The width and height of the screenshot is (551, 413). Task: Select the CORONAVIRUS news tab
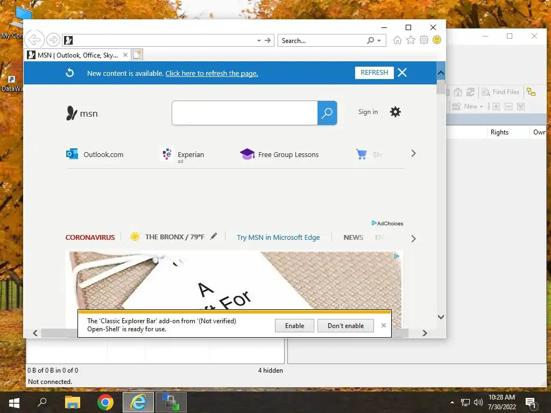pos(90,237)
